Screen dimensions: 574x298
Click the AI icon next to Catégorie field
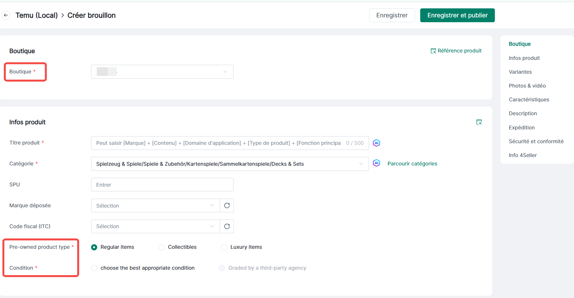pos(376,163)
